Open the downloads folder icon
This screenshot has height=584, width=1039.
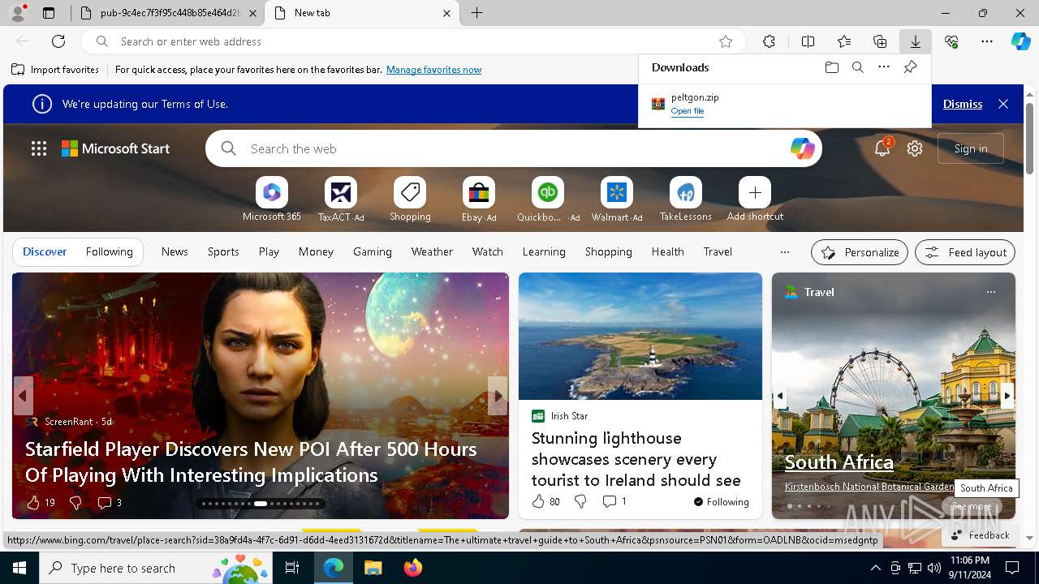(831, 67)
